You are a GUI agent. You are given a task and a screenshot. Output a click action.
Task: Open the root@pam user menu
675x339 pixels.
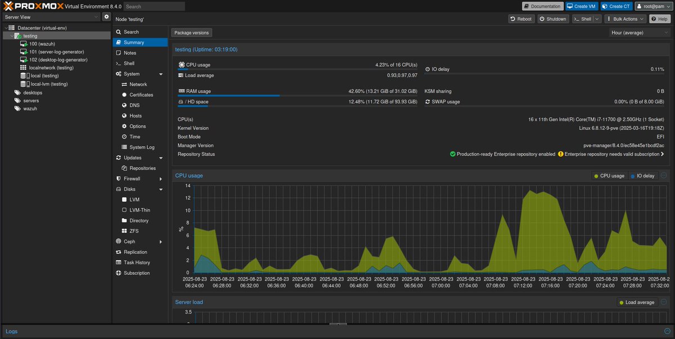click(x=654, y=6)
